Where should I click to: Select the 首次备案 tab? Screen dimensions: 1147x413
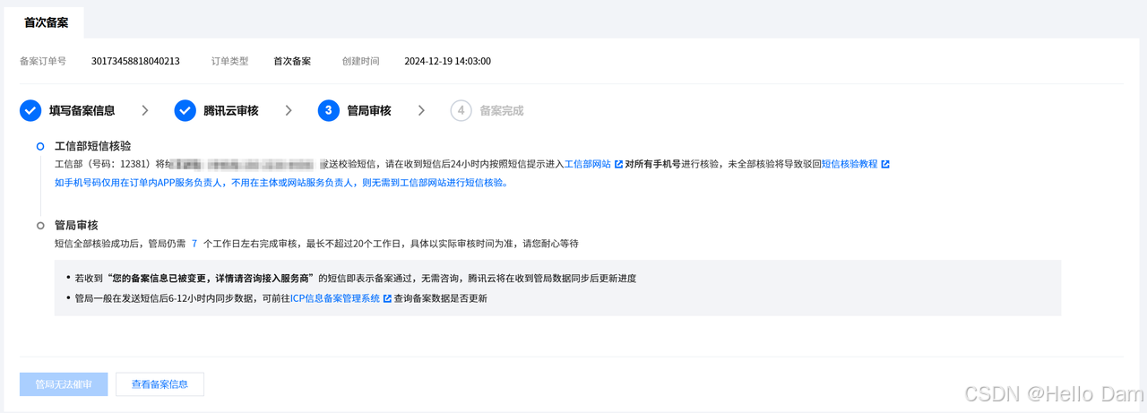[x=47, y=22]
